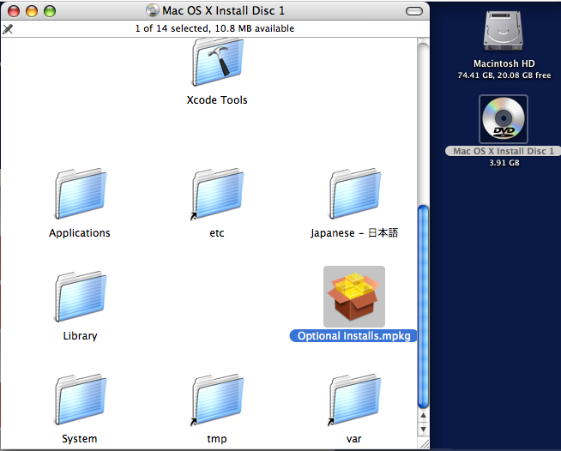561x451 pixels.
Task: Click the Japanese – 日本語 label
Action: (354, 233)
